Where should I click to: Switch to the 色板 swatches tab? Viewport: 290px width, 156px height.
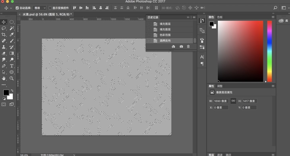click(x=220, y=17)
